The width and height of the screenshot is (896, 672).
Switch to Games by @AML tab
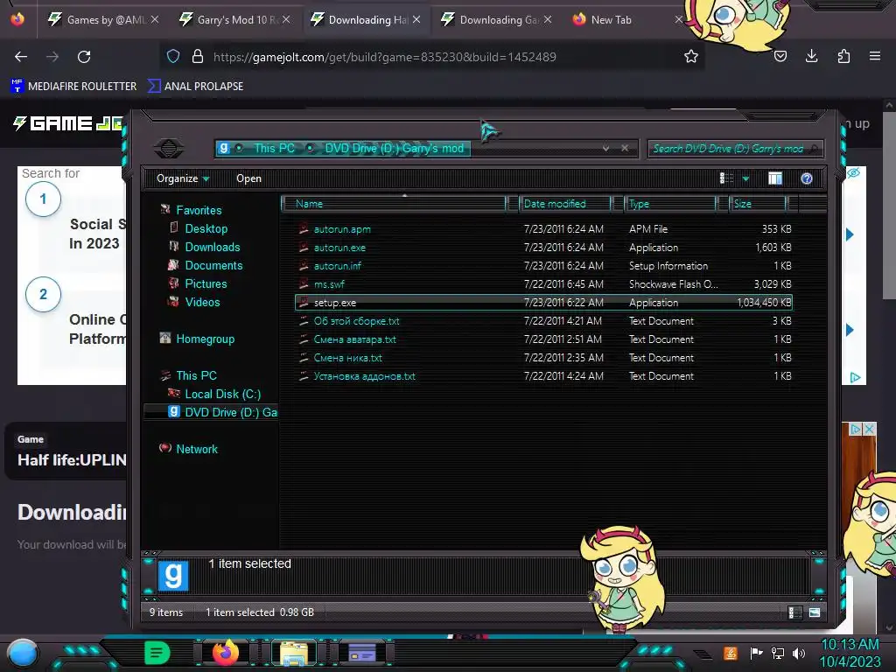click(x=103, y=19)
